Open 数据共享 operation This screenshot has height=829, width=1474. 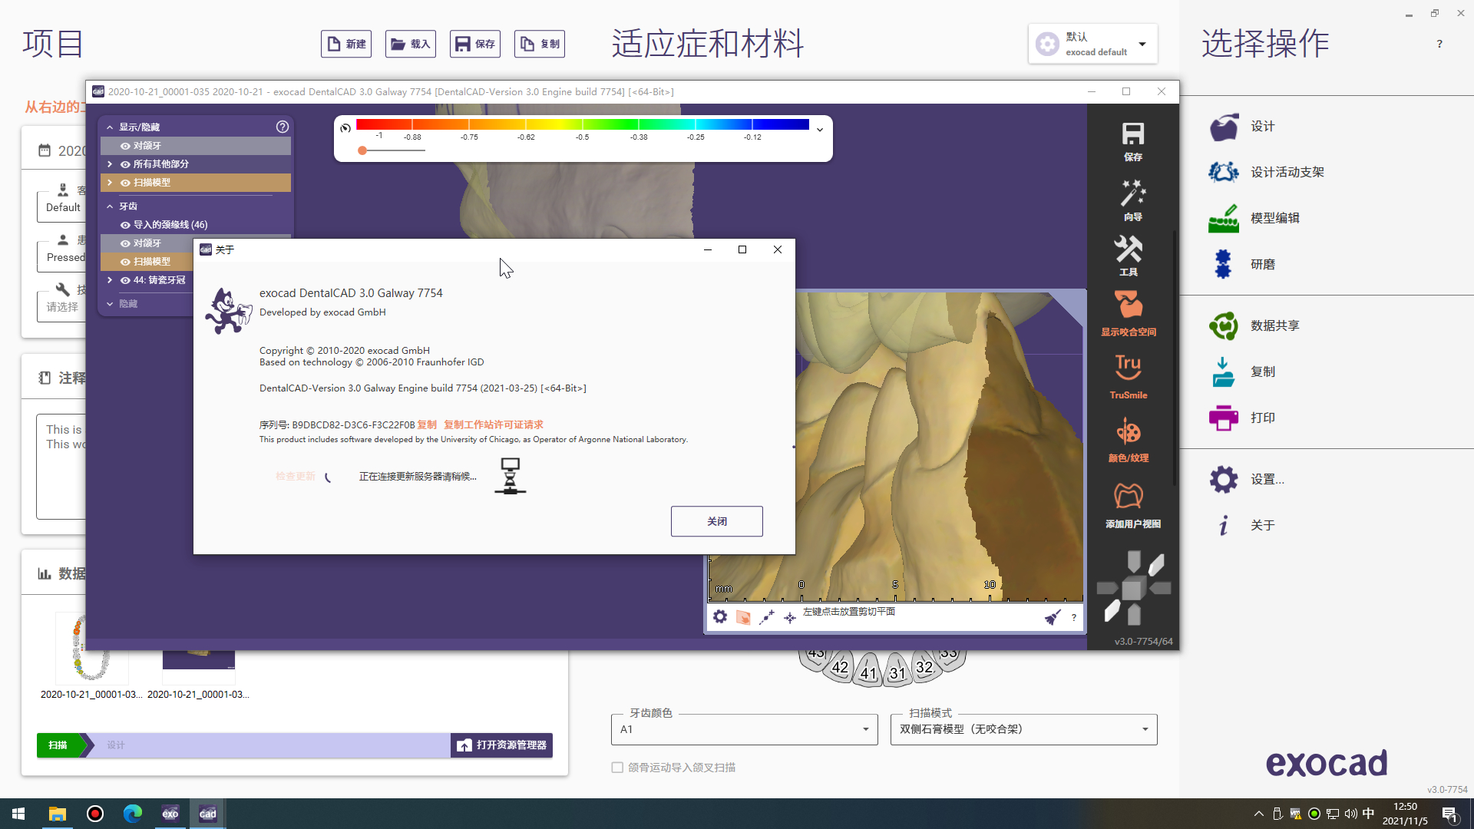coord(1224,325)
